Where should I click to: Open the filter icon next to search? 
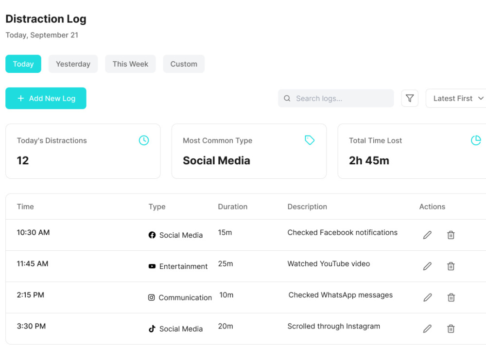pos(409,98)
